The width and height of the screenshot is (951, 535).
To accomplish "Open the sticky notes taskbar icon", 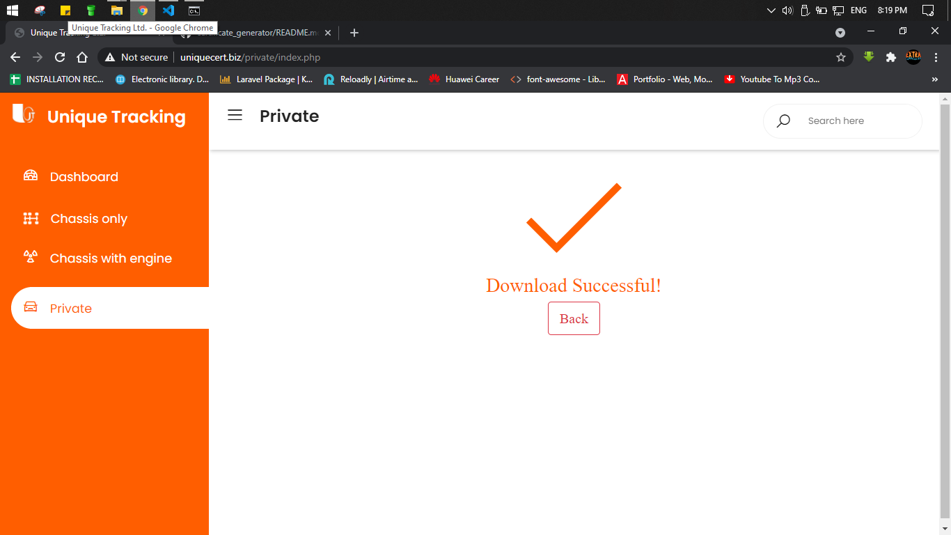I will point(65,10).
